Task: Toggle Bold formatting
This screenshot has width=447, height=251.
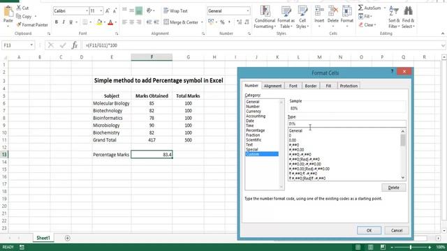Action: 57,22
